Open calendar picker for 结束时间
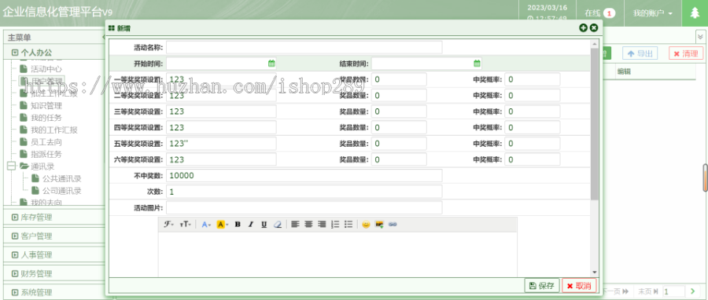The width and height of the screenshot is (708, 300). 477,63
